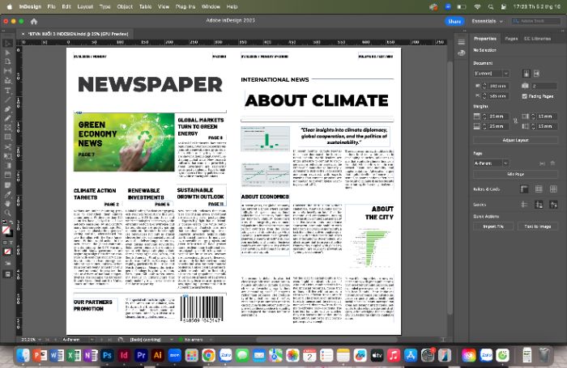The image size is (567, 368).
Task: Select the Page tool
Action: [7, 61]
